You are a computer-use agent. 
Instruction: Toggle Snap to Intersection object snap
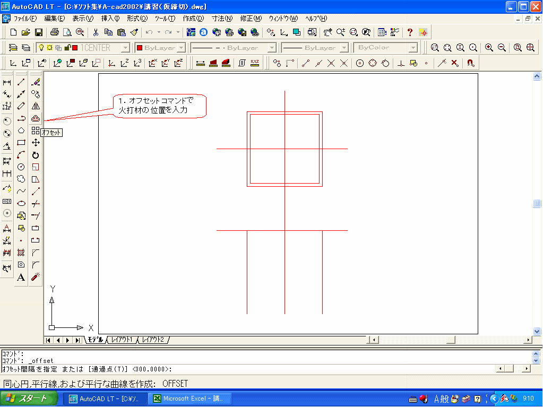click(331, 63)
